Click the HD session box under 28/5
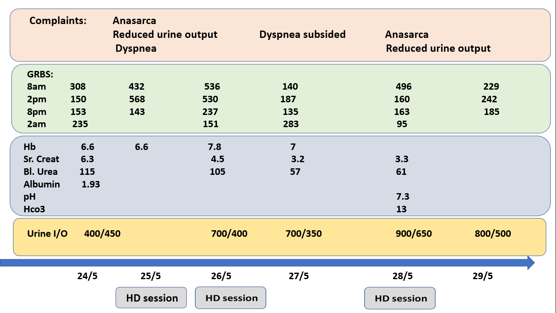Image resolution: width=556 pixels, height=313 pixels. pos(400,298)
